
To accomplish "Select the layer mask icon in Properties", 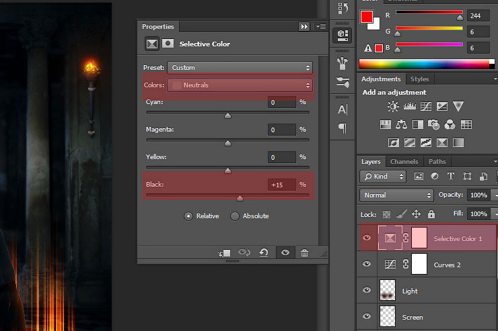I will coord(168,44).
